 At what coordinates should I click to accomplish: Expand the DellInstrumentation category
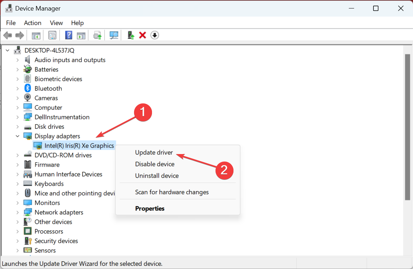[18, 117]
